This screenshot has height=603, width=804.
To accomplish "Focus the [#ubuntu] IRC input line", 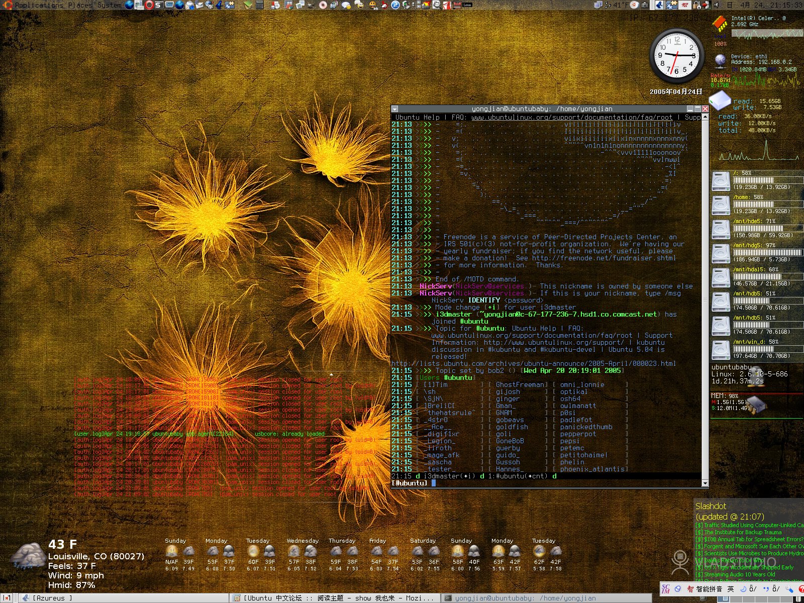I will 546,483.
